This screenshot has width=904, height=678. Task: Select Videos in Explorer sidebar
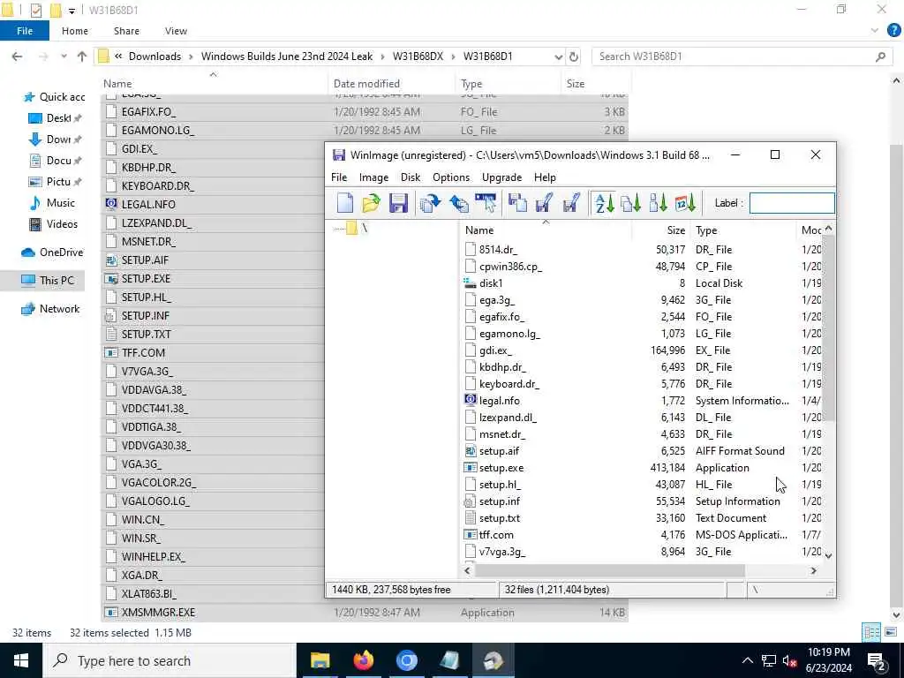pos(54,224)
